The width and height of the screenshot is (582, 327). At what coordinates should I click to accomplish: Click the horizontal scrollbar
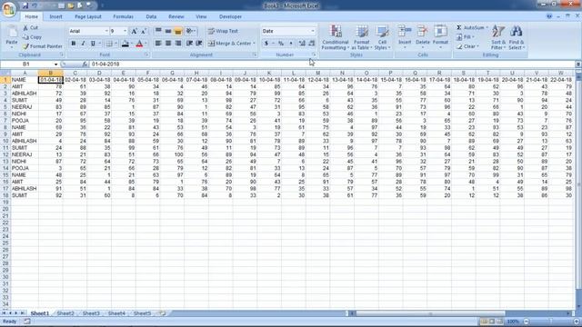tap(430, 313)
